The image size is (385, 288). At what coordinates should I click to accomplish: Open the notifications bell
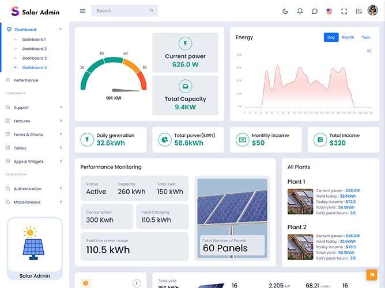tap(300, 11)
